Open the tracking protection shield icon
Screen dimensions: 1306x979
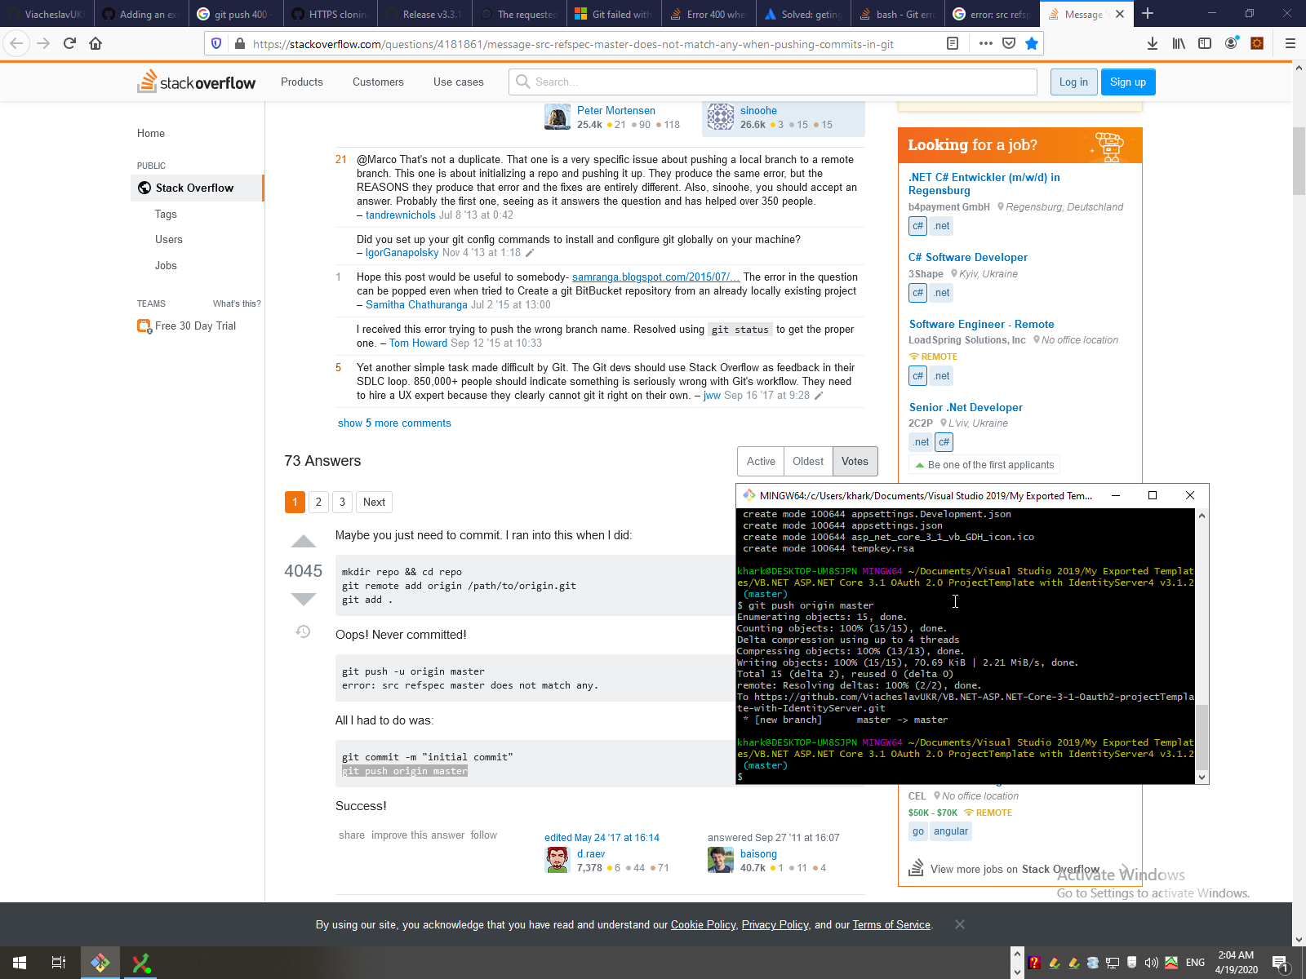(x=216, y=43)
